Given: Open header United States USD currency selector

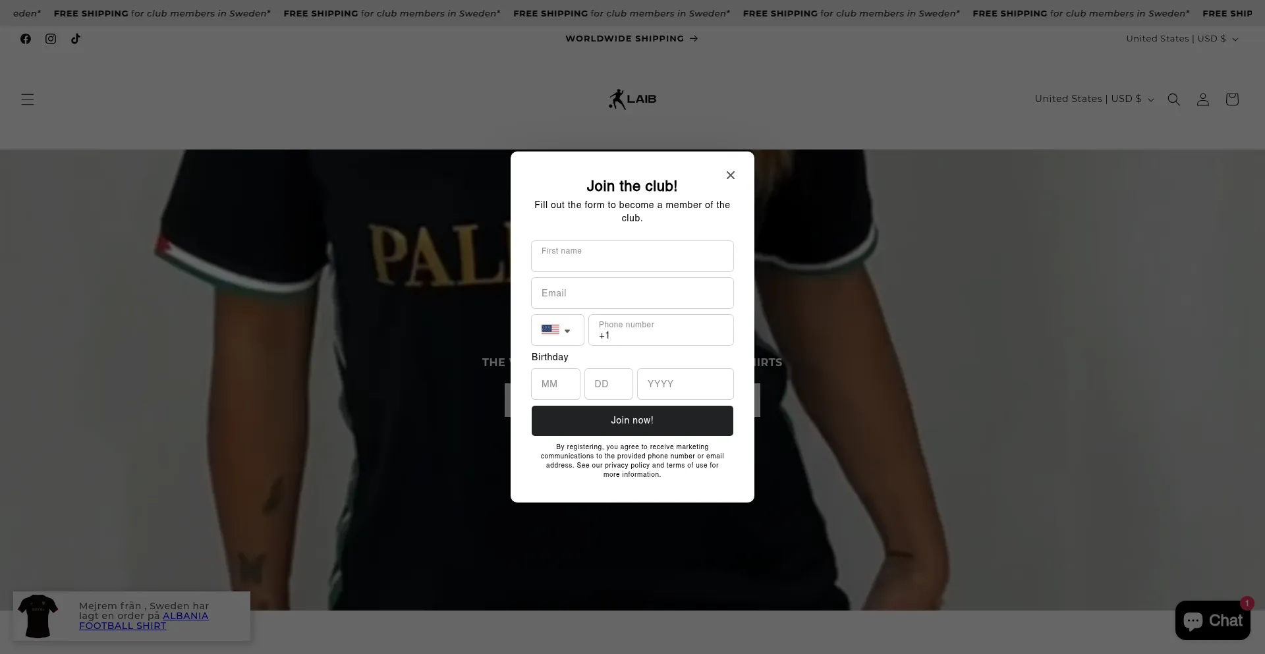Looking at the screenshot, I should point(1094,99).
